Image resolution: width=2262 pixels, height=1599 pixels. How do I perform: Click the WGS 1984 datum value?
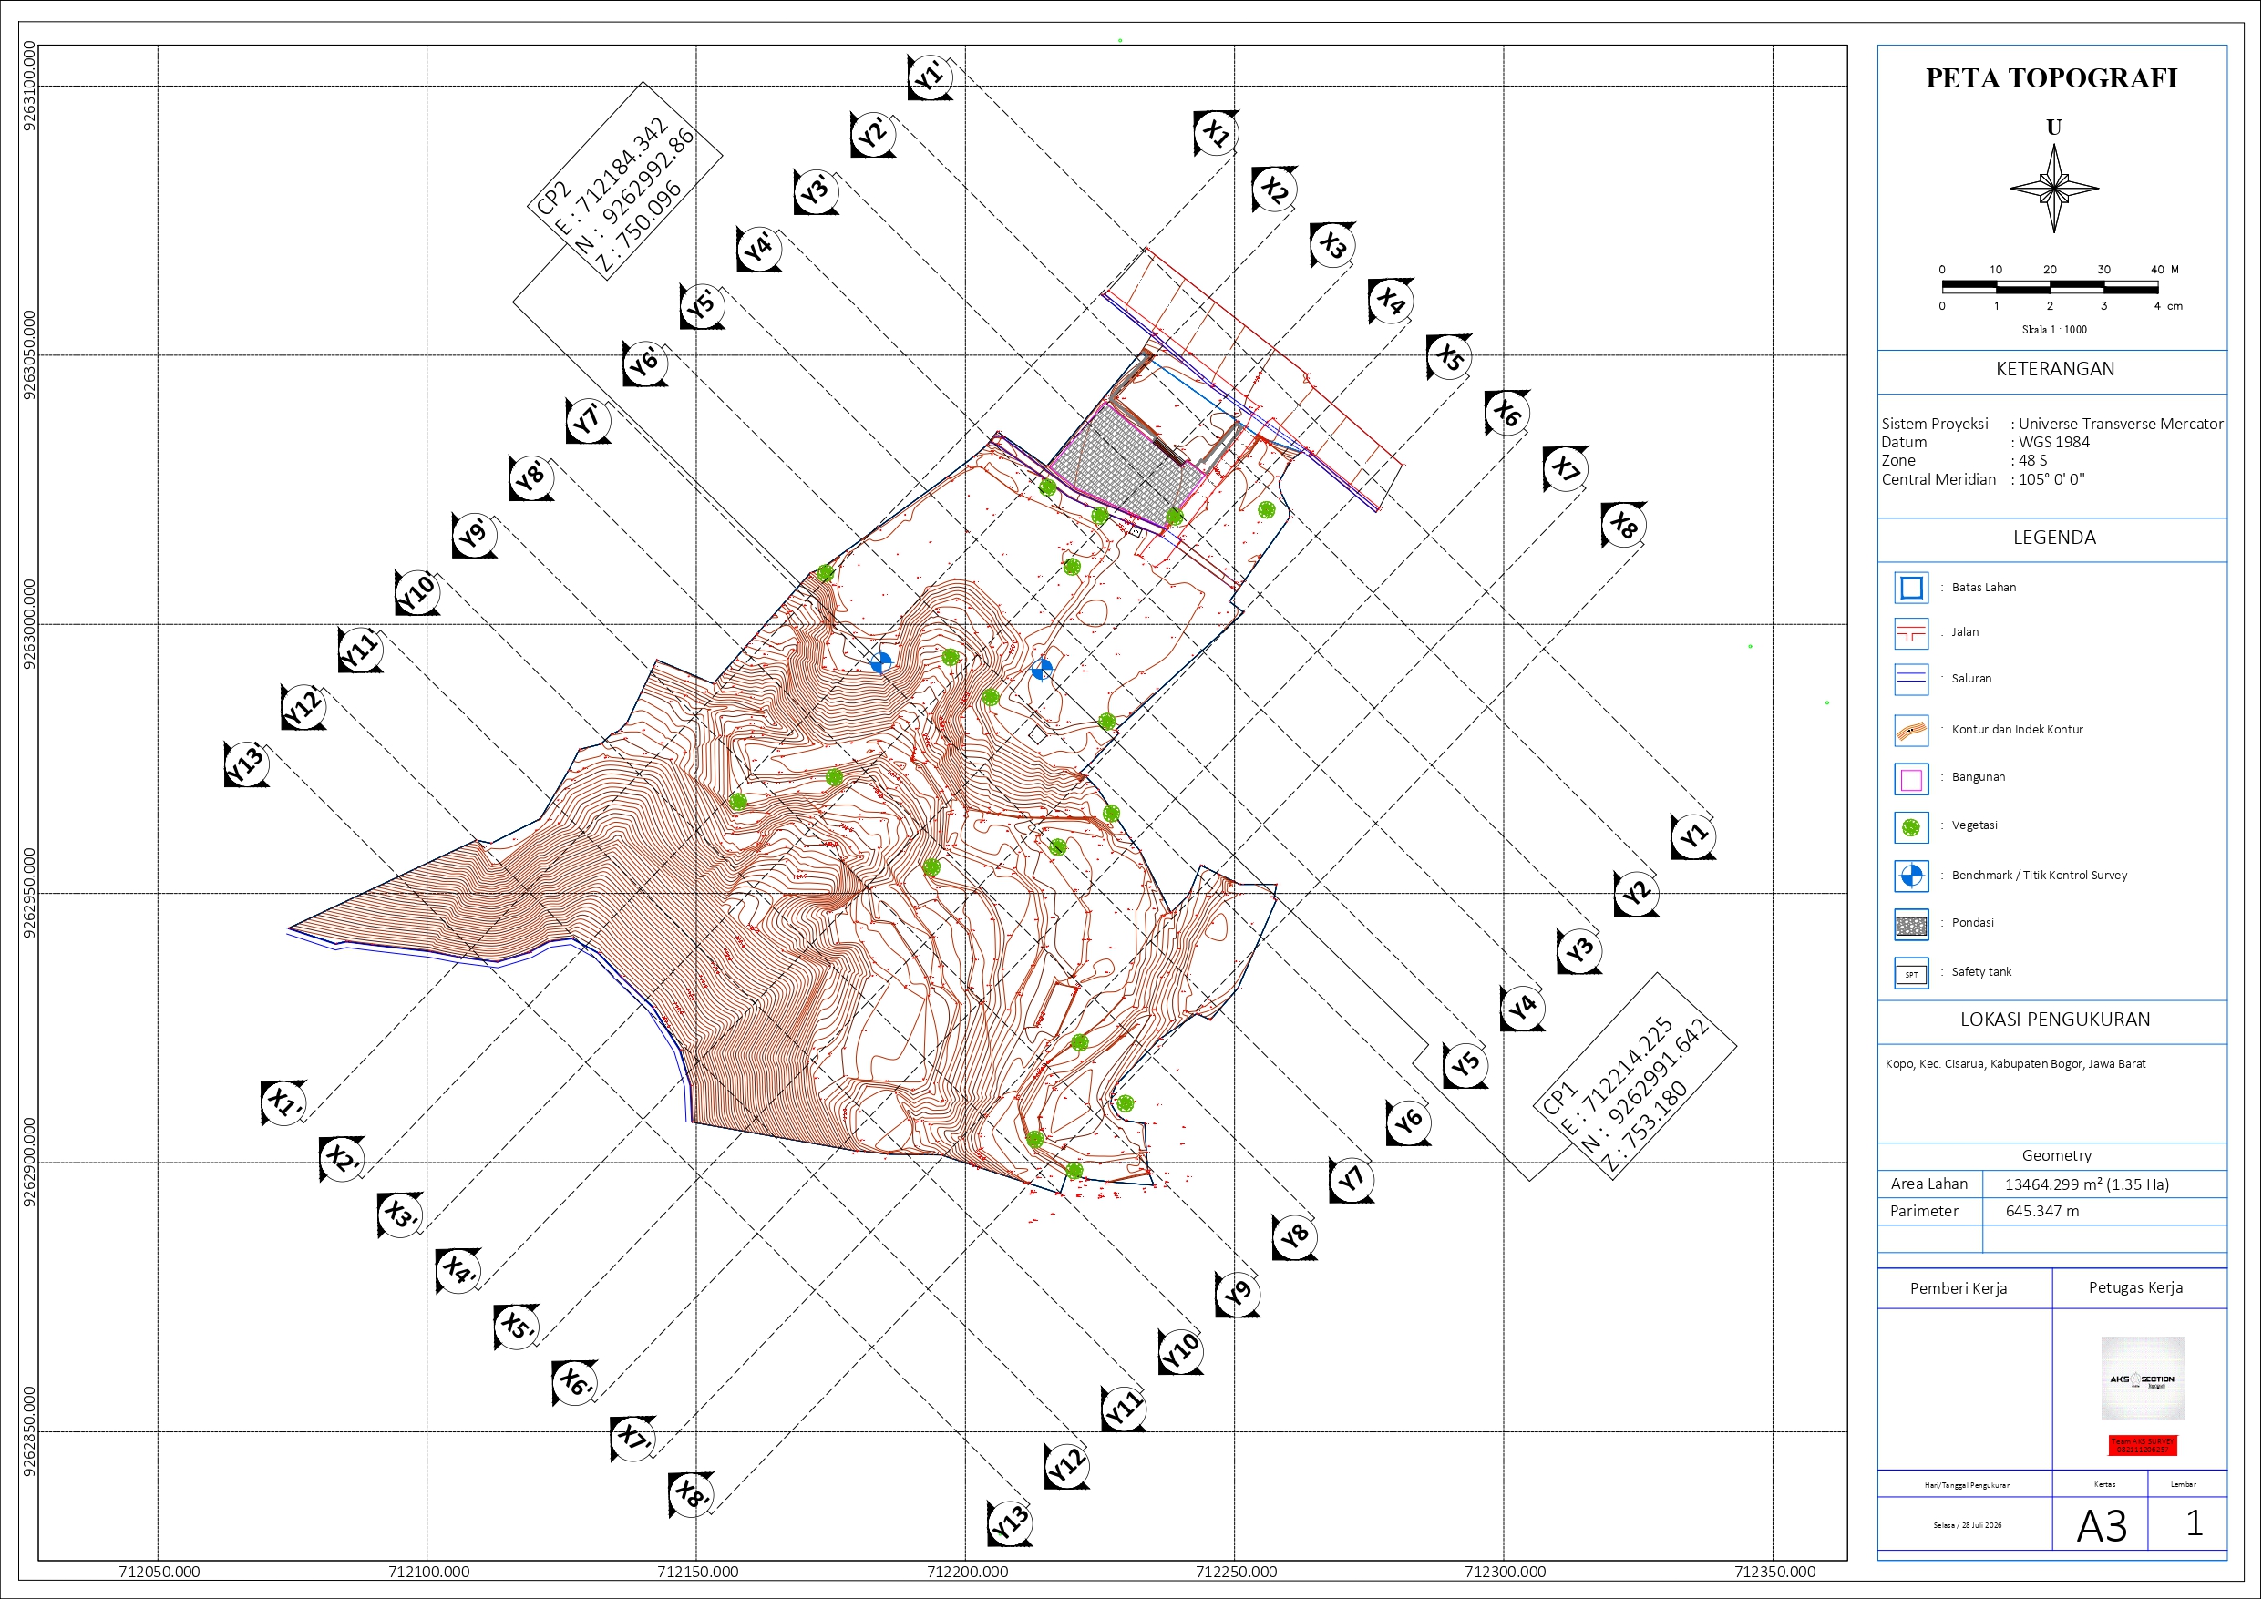(x=2053, y=443)
